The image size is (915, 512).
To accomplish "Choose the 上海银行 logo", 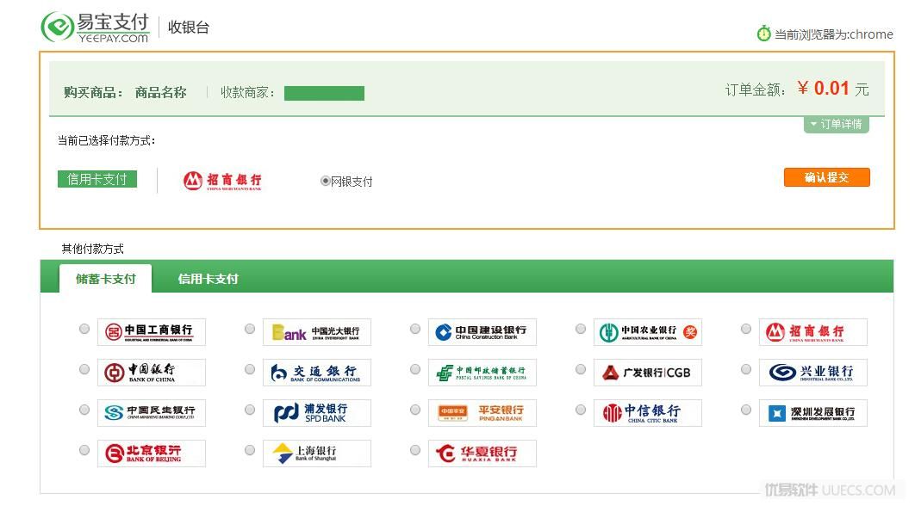I will pos(317,453).
